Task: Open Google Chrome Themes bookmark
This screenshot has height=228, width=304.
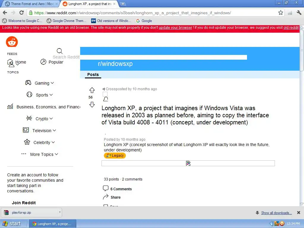Action: [66, 21]
